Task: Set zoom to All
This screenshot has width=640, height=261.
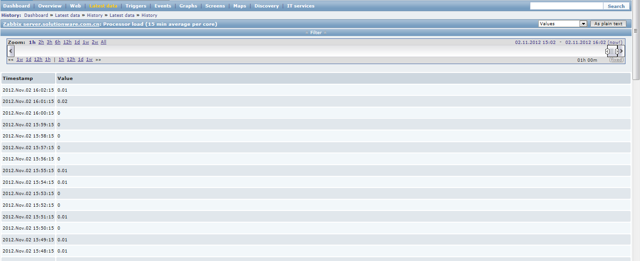Action: 104,42
